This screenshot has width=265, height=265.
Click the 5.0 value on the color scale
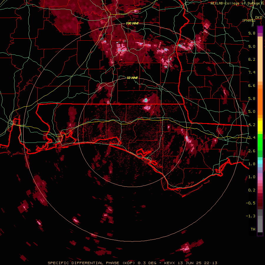click(252, 112)
